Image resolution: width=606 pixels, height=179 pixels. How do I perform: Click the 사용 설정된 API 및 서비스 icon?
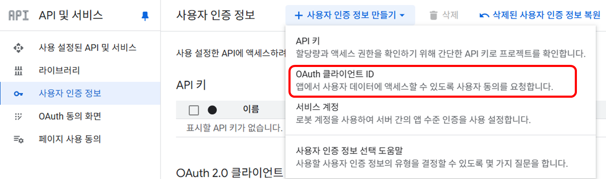coord(18,48)
